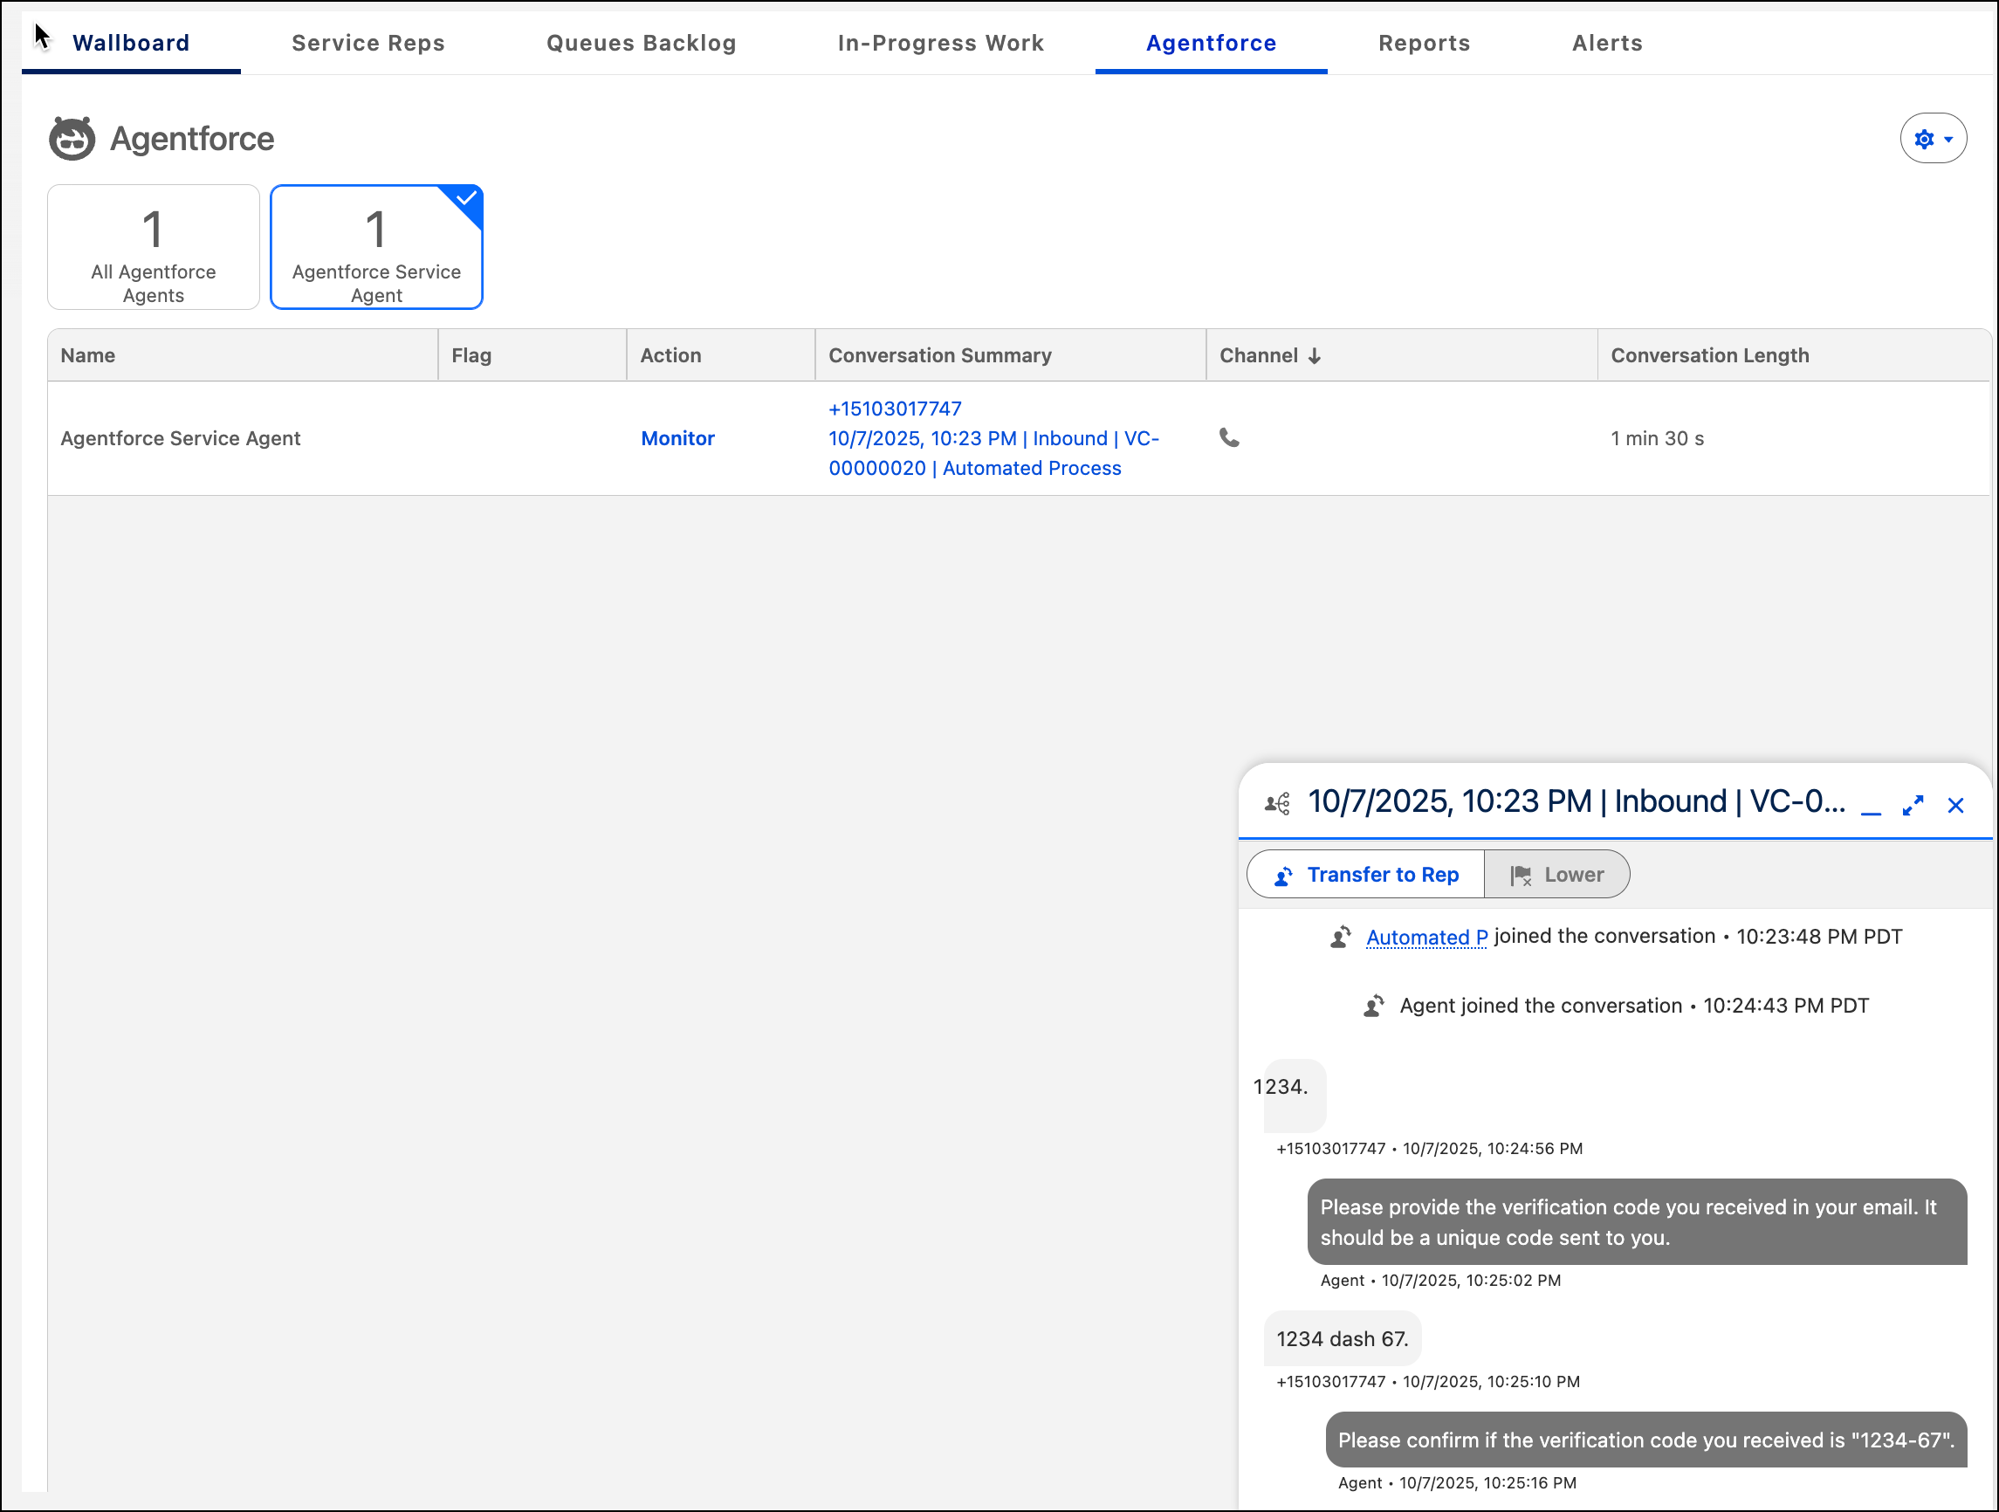Image resolution: width=1999 pixels, height=1512 pixels.
Task: Select the 'Please provide the verification code' message
Action: coord(1637,1222)
